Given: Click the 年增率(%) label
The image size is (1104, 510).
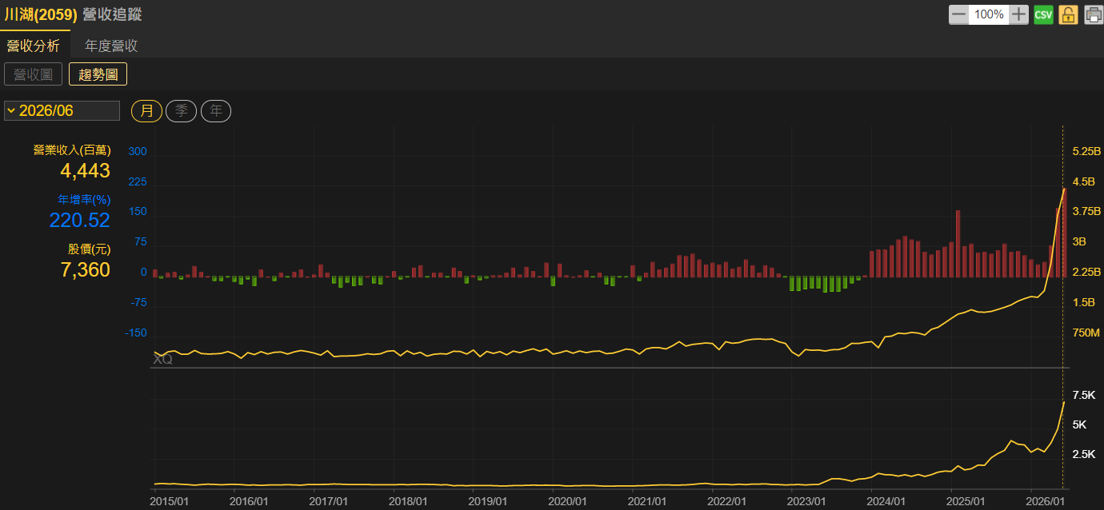Looking at the screenshot, I should [84, 199].
